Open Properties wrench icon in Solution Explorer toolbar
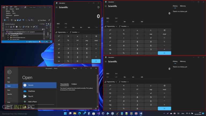This screenshot has width=206, height=116. tap(34, 27)
